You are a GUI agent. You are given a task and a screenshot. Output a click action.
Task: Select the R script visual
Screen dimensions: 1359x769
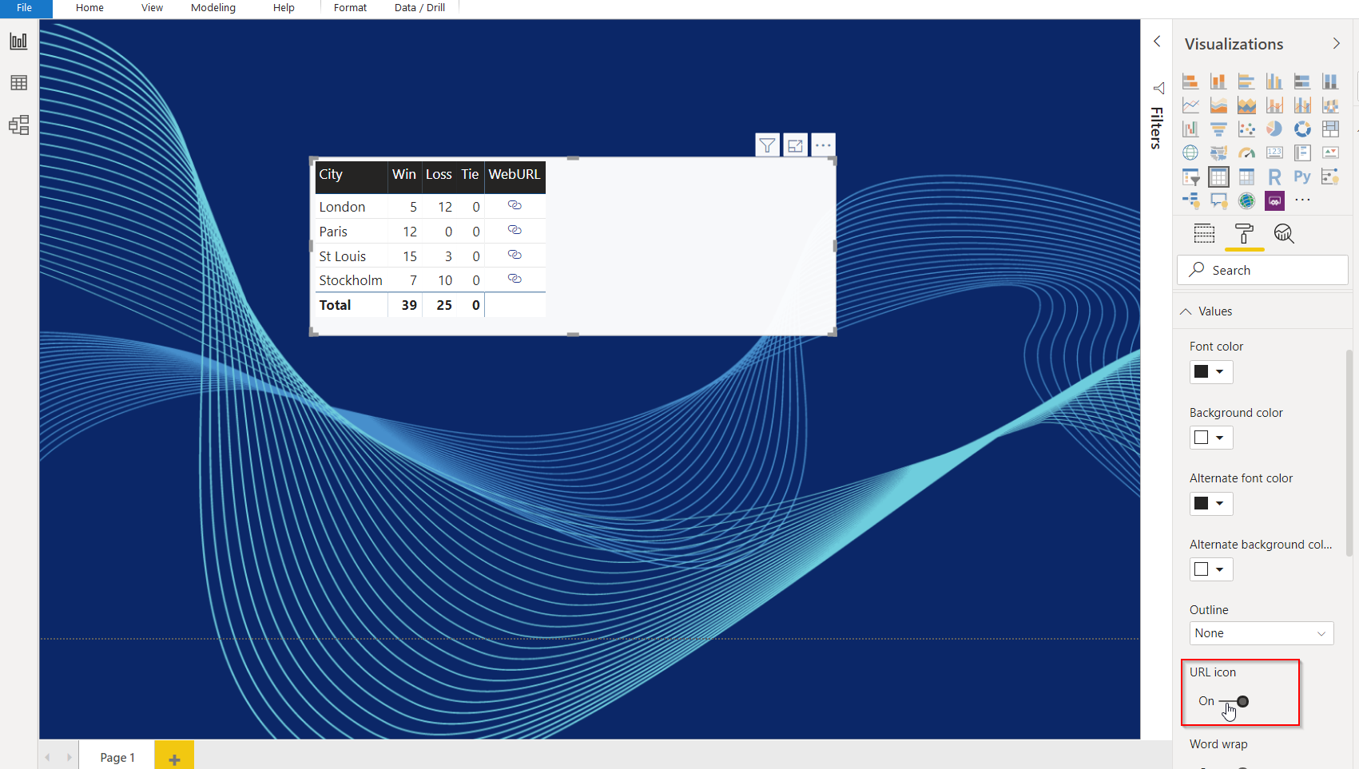coord(1274,176)
